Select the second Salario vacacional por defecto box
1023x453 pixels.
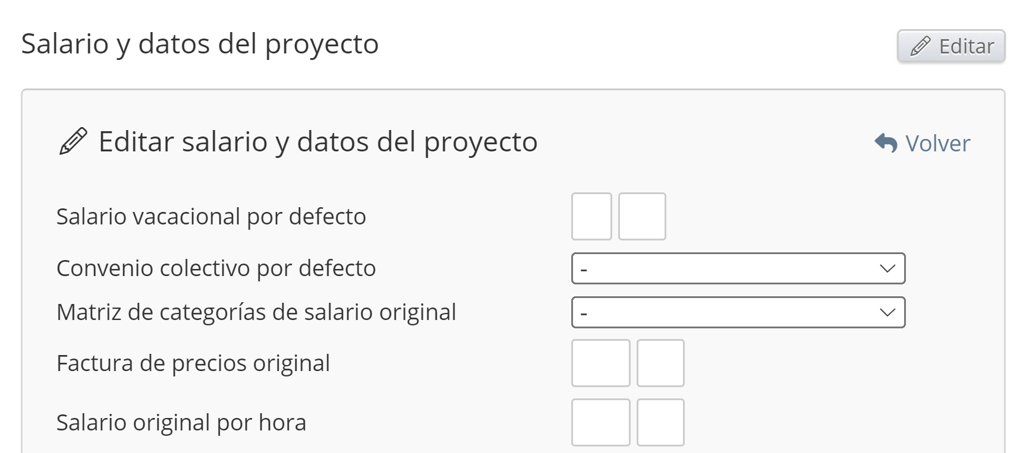pyautogui.click(x=642, y=216)
